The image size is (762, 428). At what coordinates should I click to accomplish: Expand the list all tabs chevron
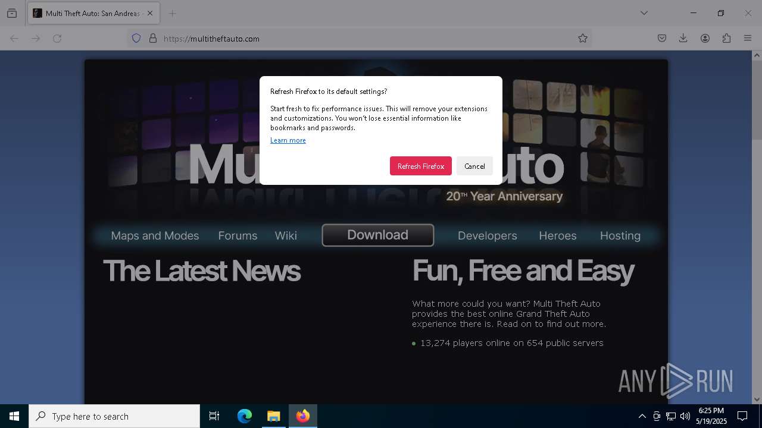(x=644, y=13)
